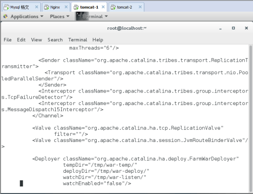Click the terminal's vertical scrollbar
253x194 pixels.
250,119
